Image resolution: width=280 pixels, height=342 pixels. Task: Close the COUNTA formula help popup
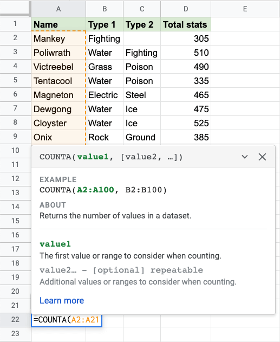tap(262, 157)
